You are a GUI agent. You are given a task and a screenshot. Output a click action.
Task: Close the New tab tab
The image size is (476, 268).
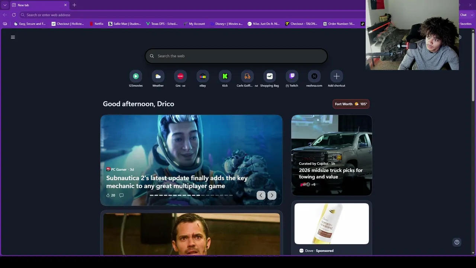tap(65, 5)
